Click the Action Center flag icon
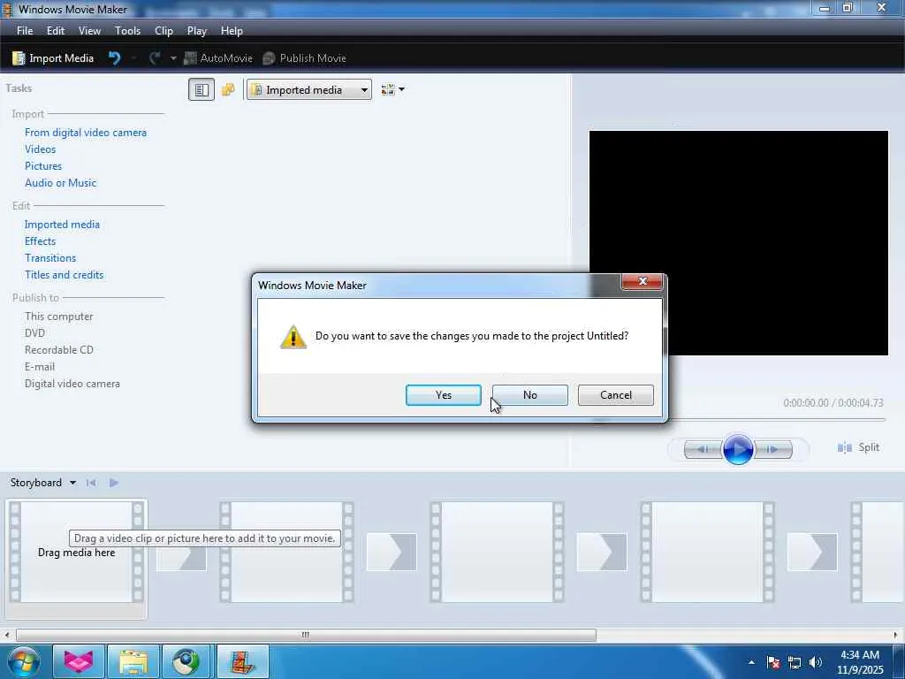The width and height of the screenshot is (905, 679). pyautogui.click(x=772, y=662)
